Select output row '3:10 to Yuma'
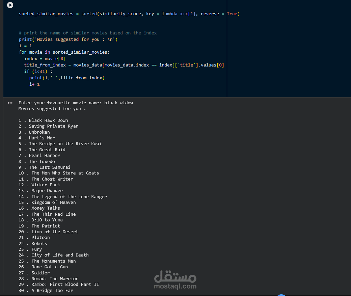 40,220
